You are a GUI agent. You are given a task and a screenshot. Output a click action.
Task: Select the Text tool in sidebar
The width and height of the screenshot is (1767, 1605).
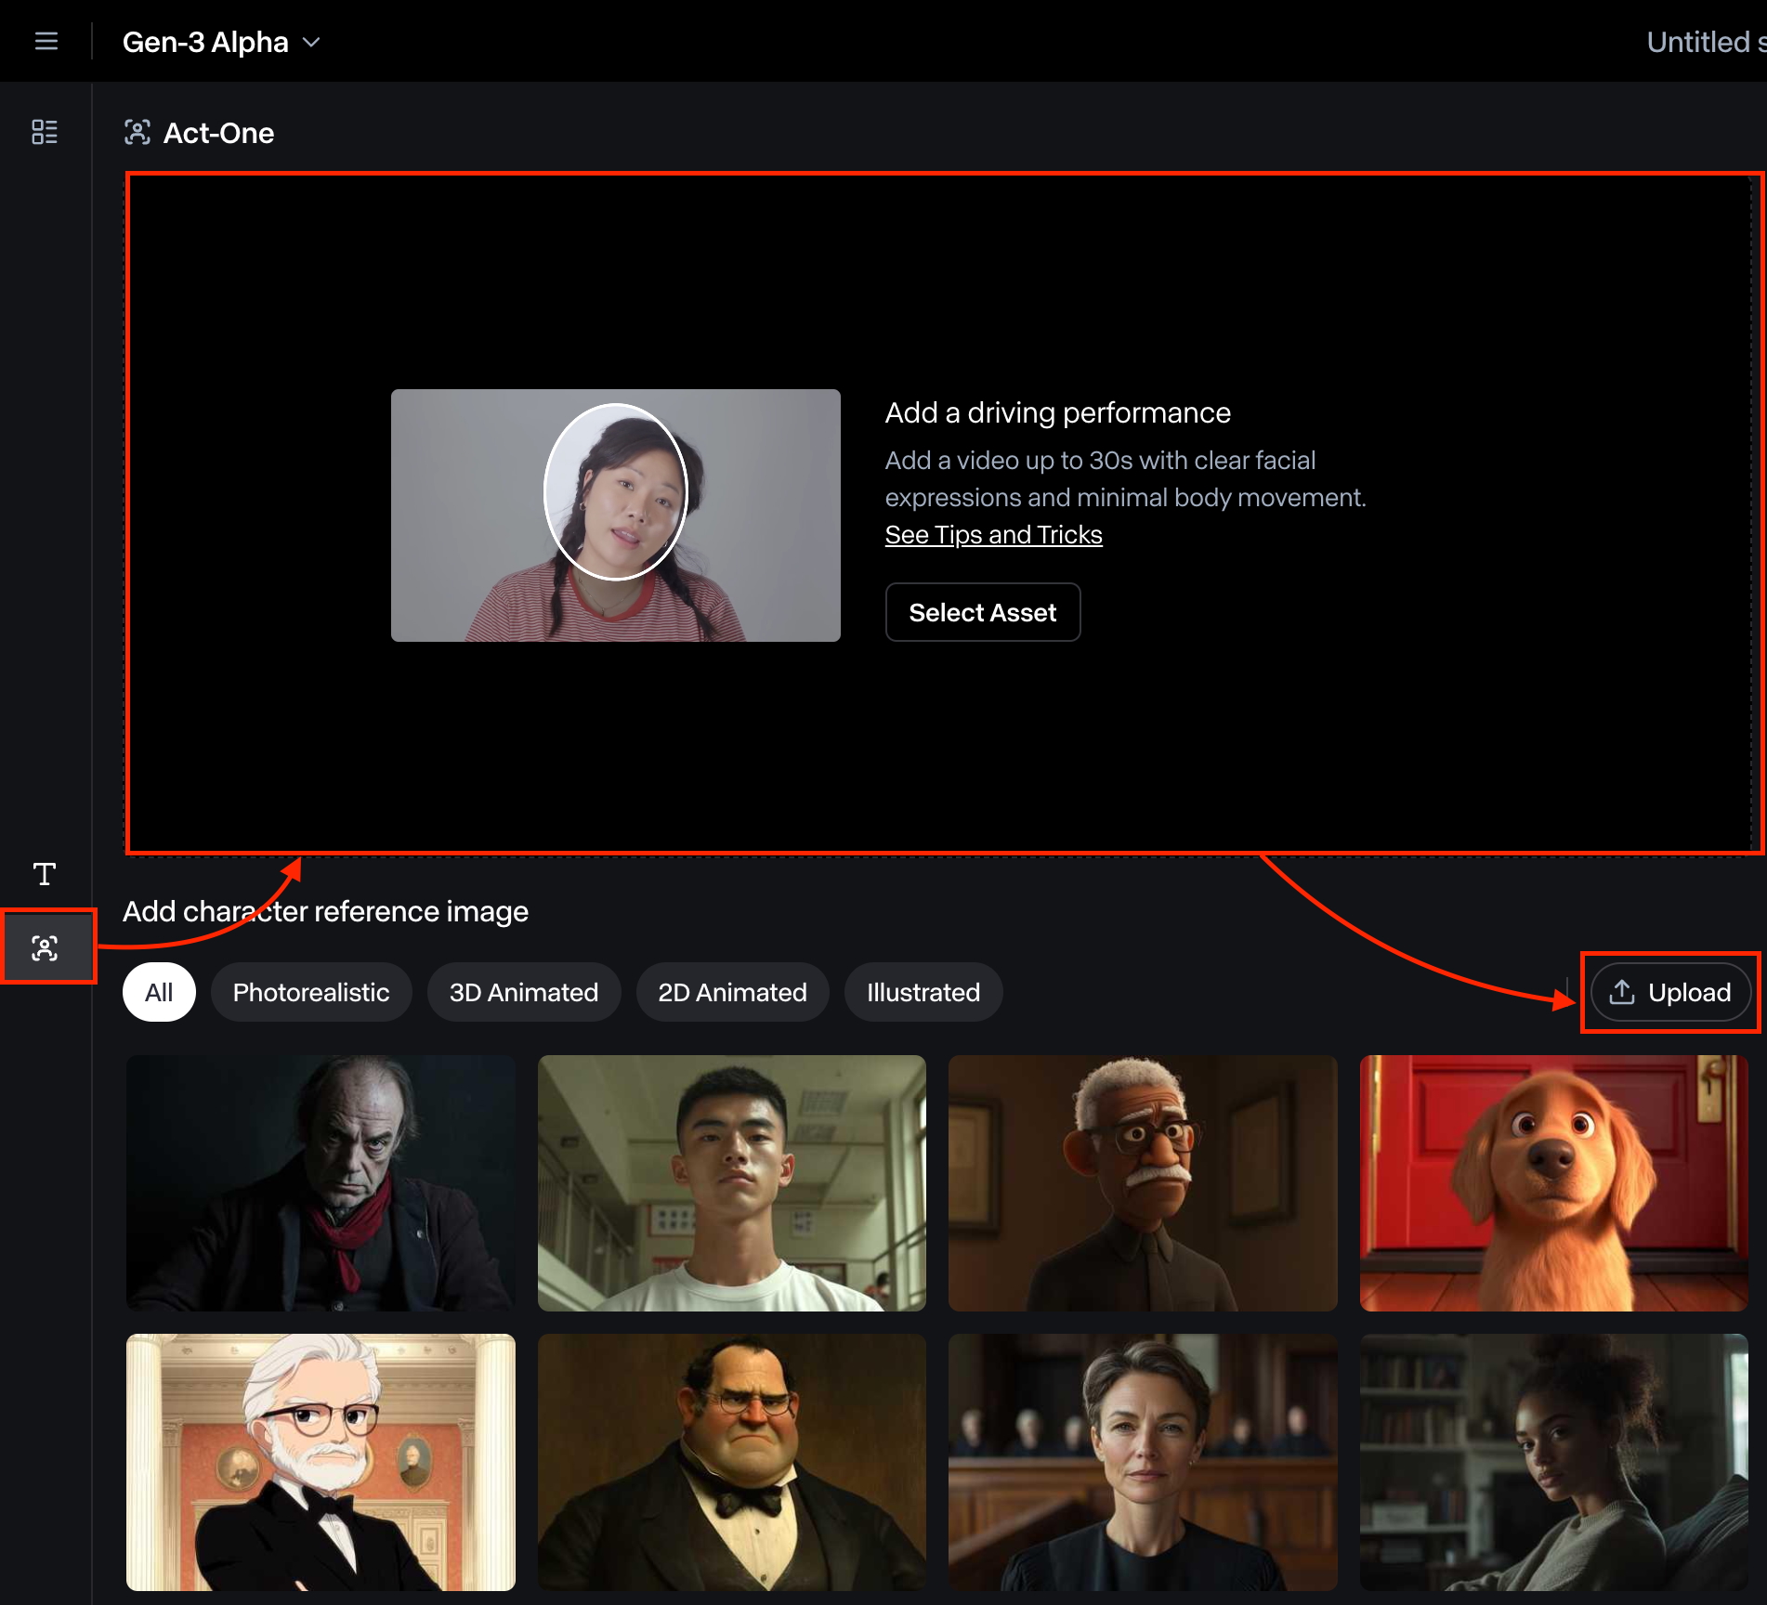click(x=45, y=873)
